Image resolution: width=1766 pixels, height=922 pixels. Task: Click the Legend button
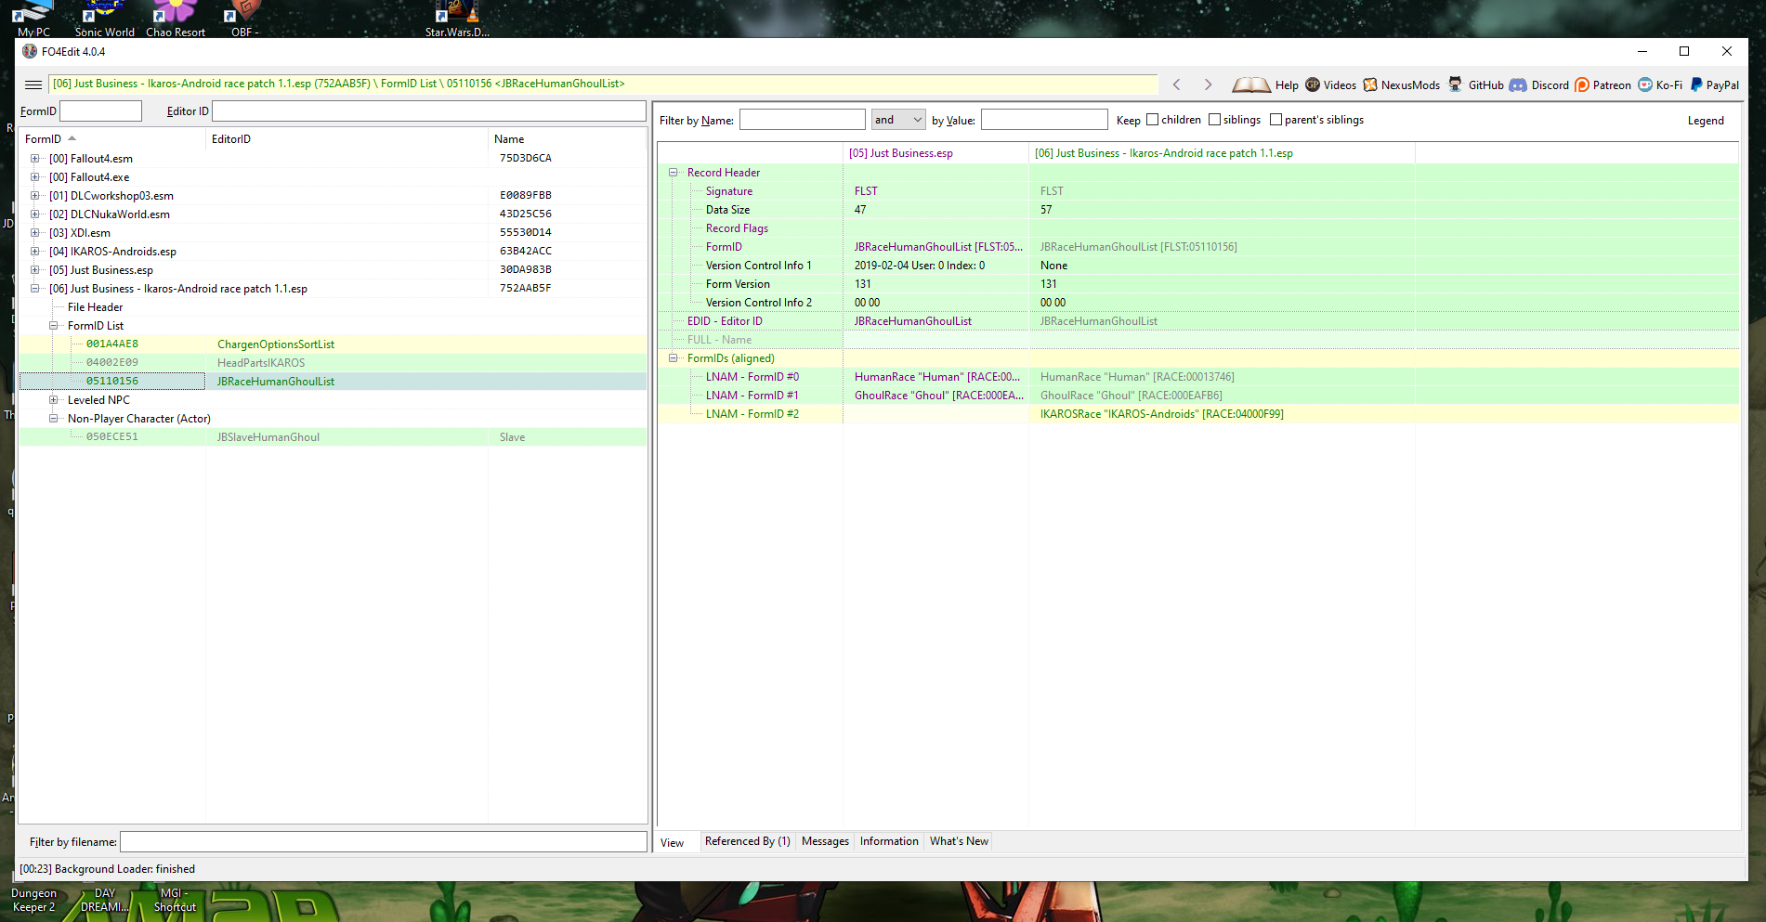[x=1706, y=121]
